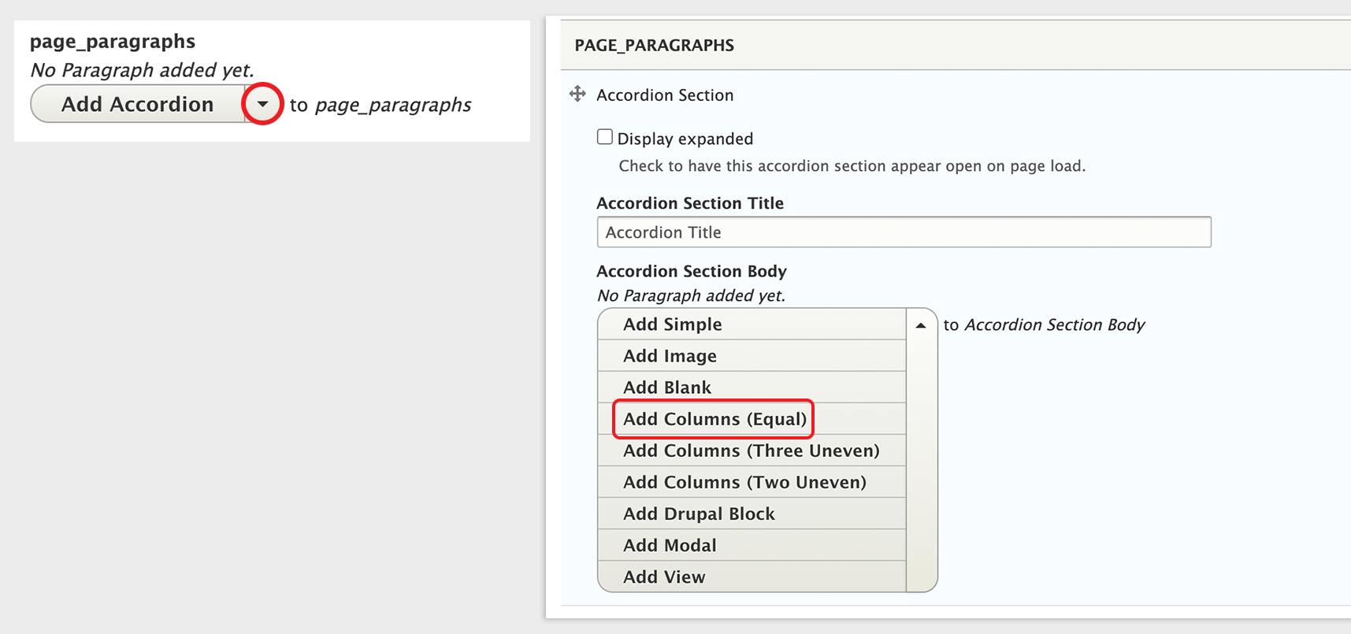Click the page_paragraphs field heading
This screenshot has height=634, width=1351.
tap(113, 41)
